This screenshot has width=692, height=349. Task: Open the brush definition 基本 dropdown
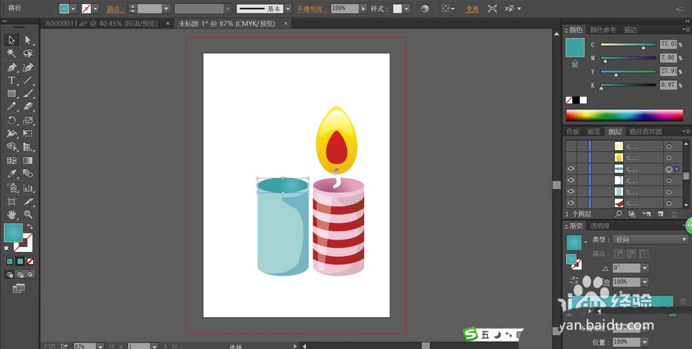(x=288, y=8)
